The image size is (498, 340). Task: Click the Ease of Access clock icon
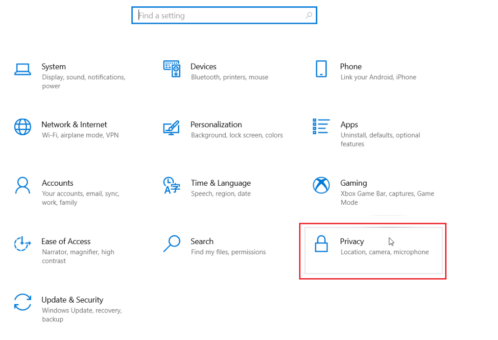[x=22, y=244]
